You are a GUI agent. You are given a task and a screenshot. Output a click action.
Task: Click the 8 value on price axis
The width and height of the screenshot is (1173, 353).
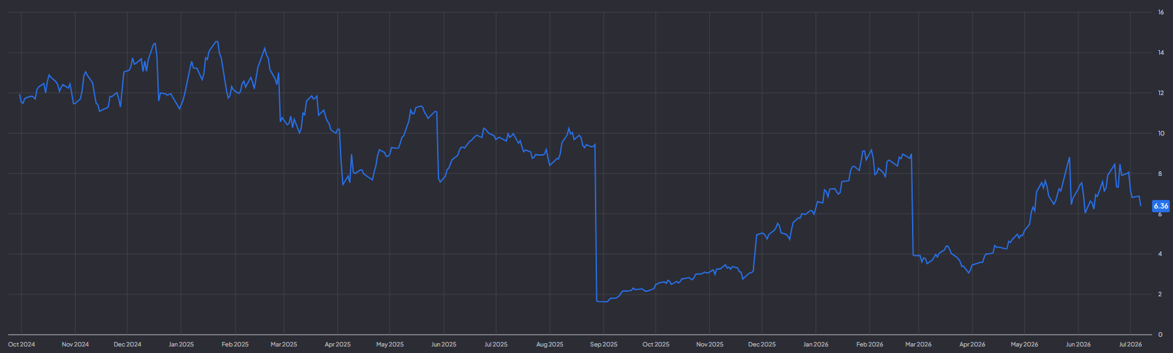coord(1160,174)
